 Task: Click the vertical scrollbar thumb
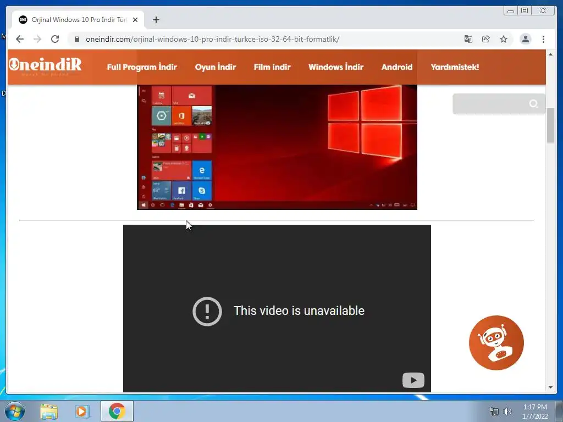coord(550,126)
